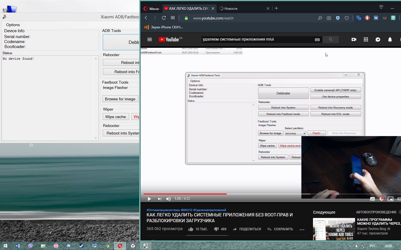The width and height of the screenshot is (401, 250).
Task: Open a new browser tab with plus
Action: 276,8
